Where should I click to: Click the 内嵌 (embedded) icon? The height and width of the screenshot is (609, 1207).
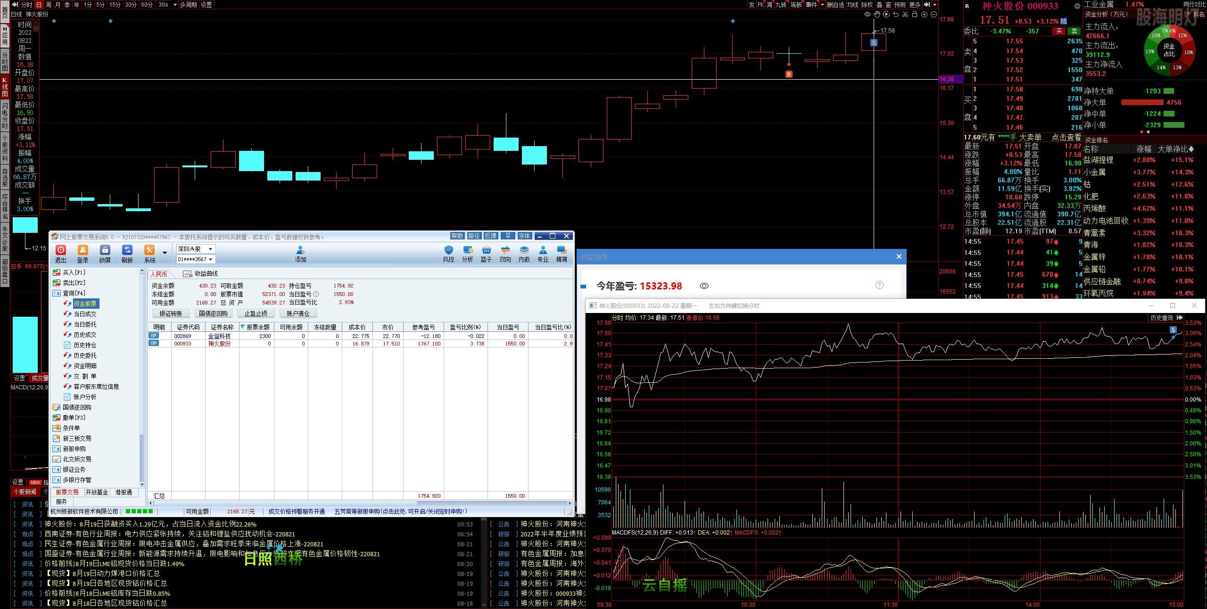524,254
